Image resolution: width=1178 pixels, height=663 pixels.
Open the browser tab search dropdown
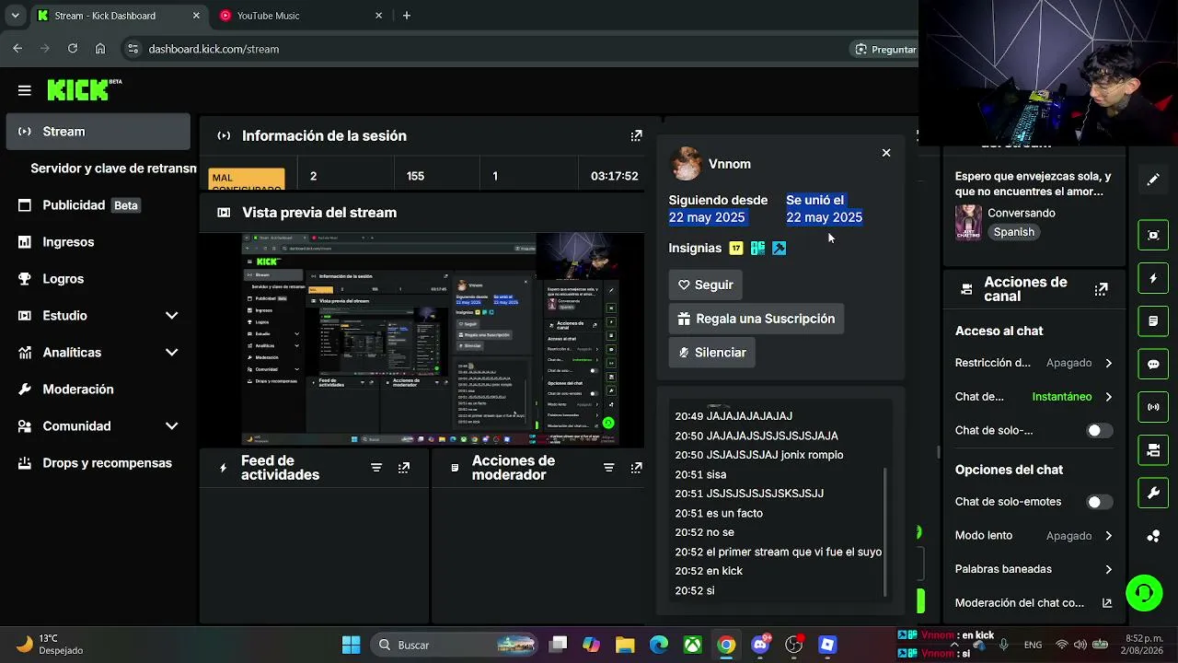tap(15, 16)
